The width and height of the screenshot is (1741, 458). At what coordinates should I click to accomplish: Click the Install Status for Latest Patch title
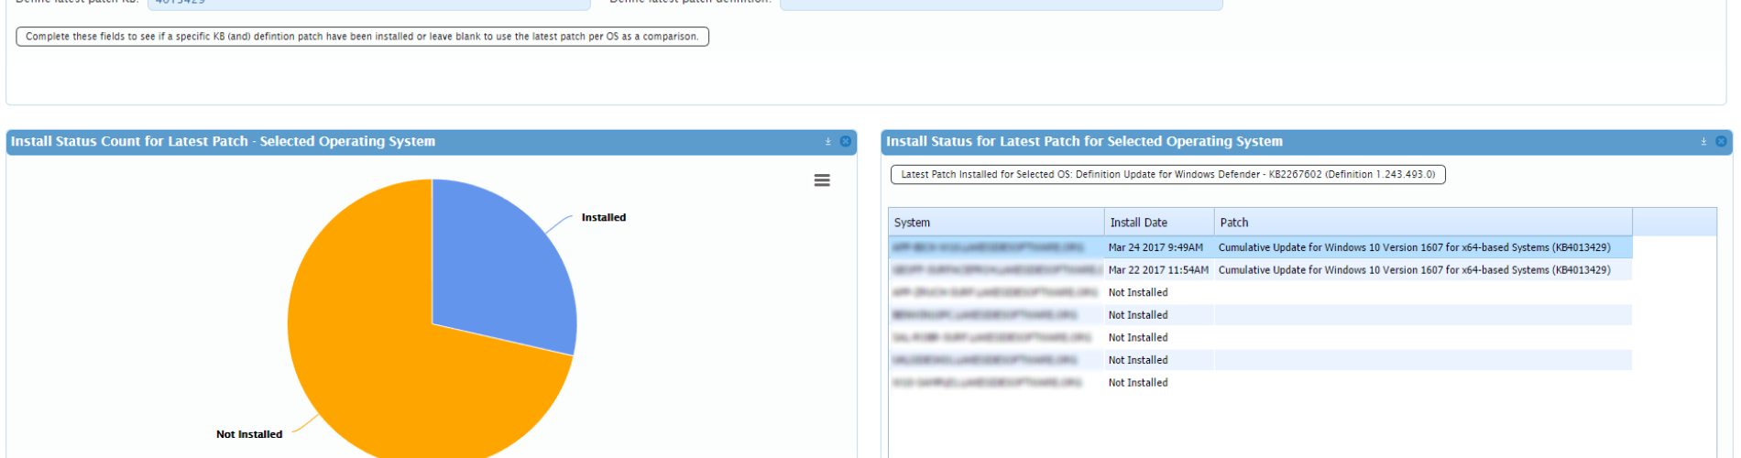pos(1084,141)
